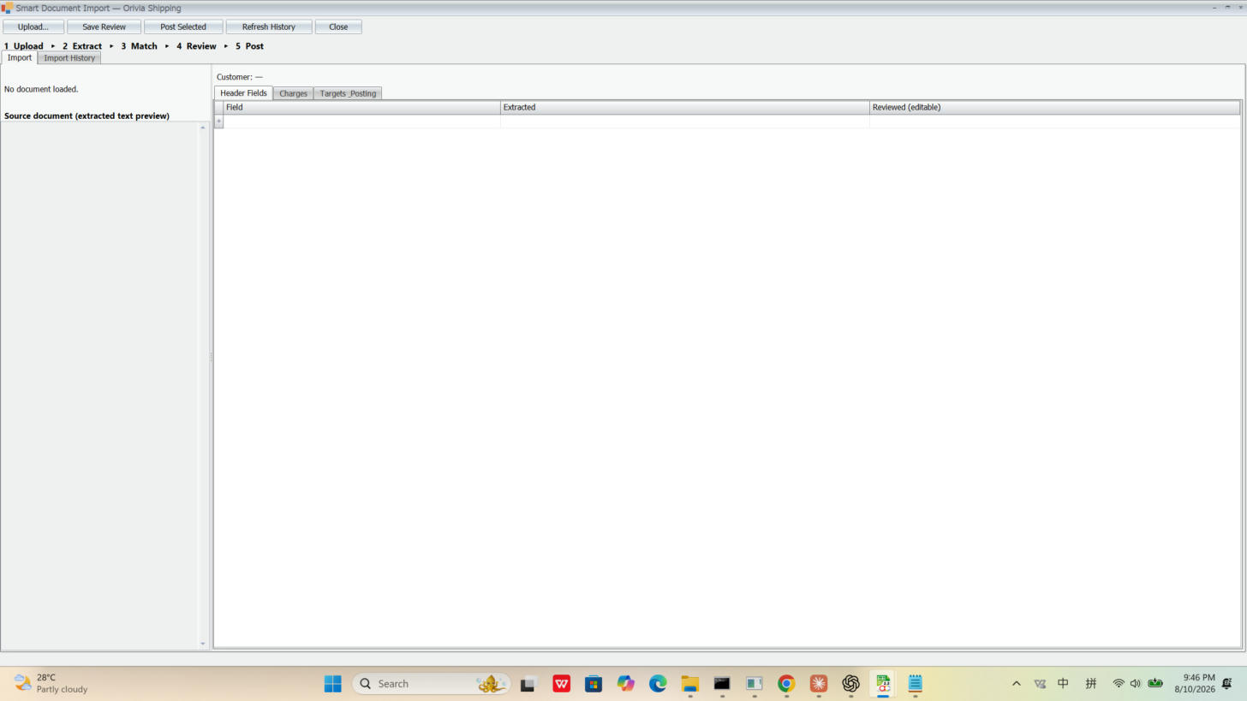The image size is (1247, 701).
Task: Refresh the import history list
Action: pos(269,27)
